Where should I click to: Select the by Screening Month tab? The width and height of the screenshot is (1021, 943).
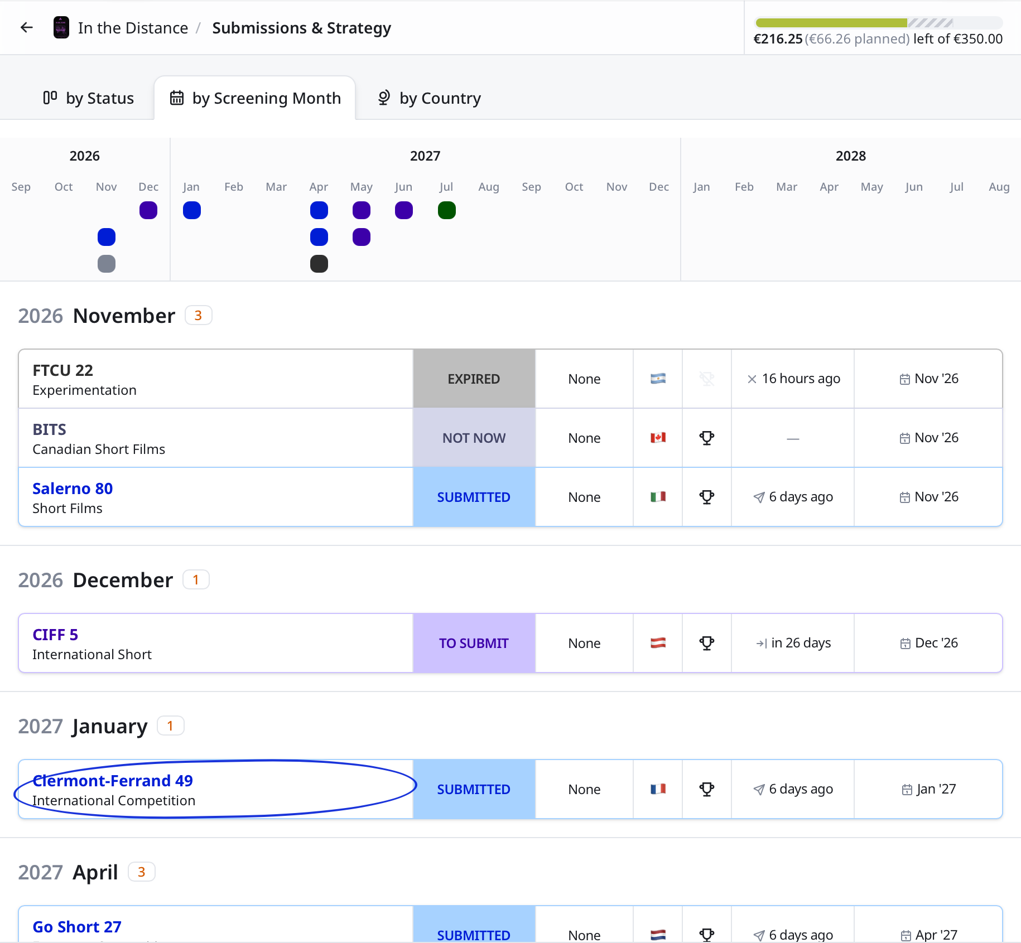[255, 98]
